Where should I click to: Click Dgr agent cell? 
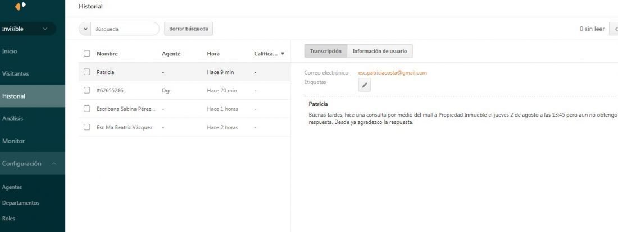point(166,91)
